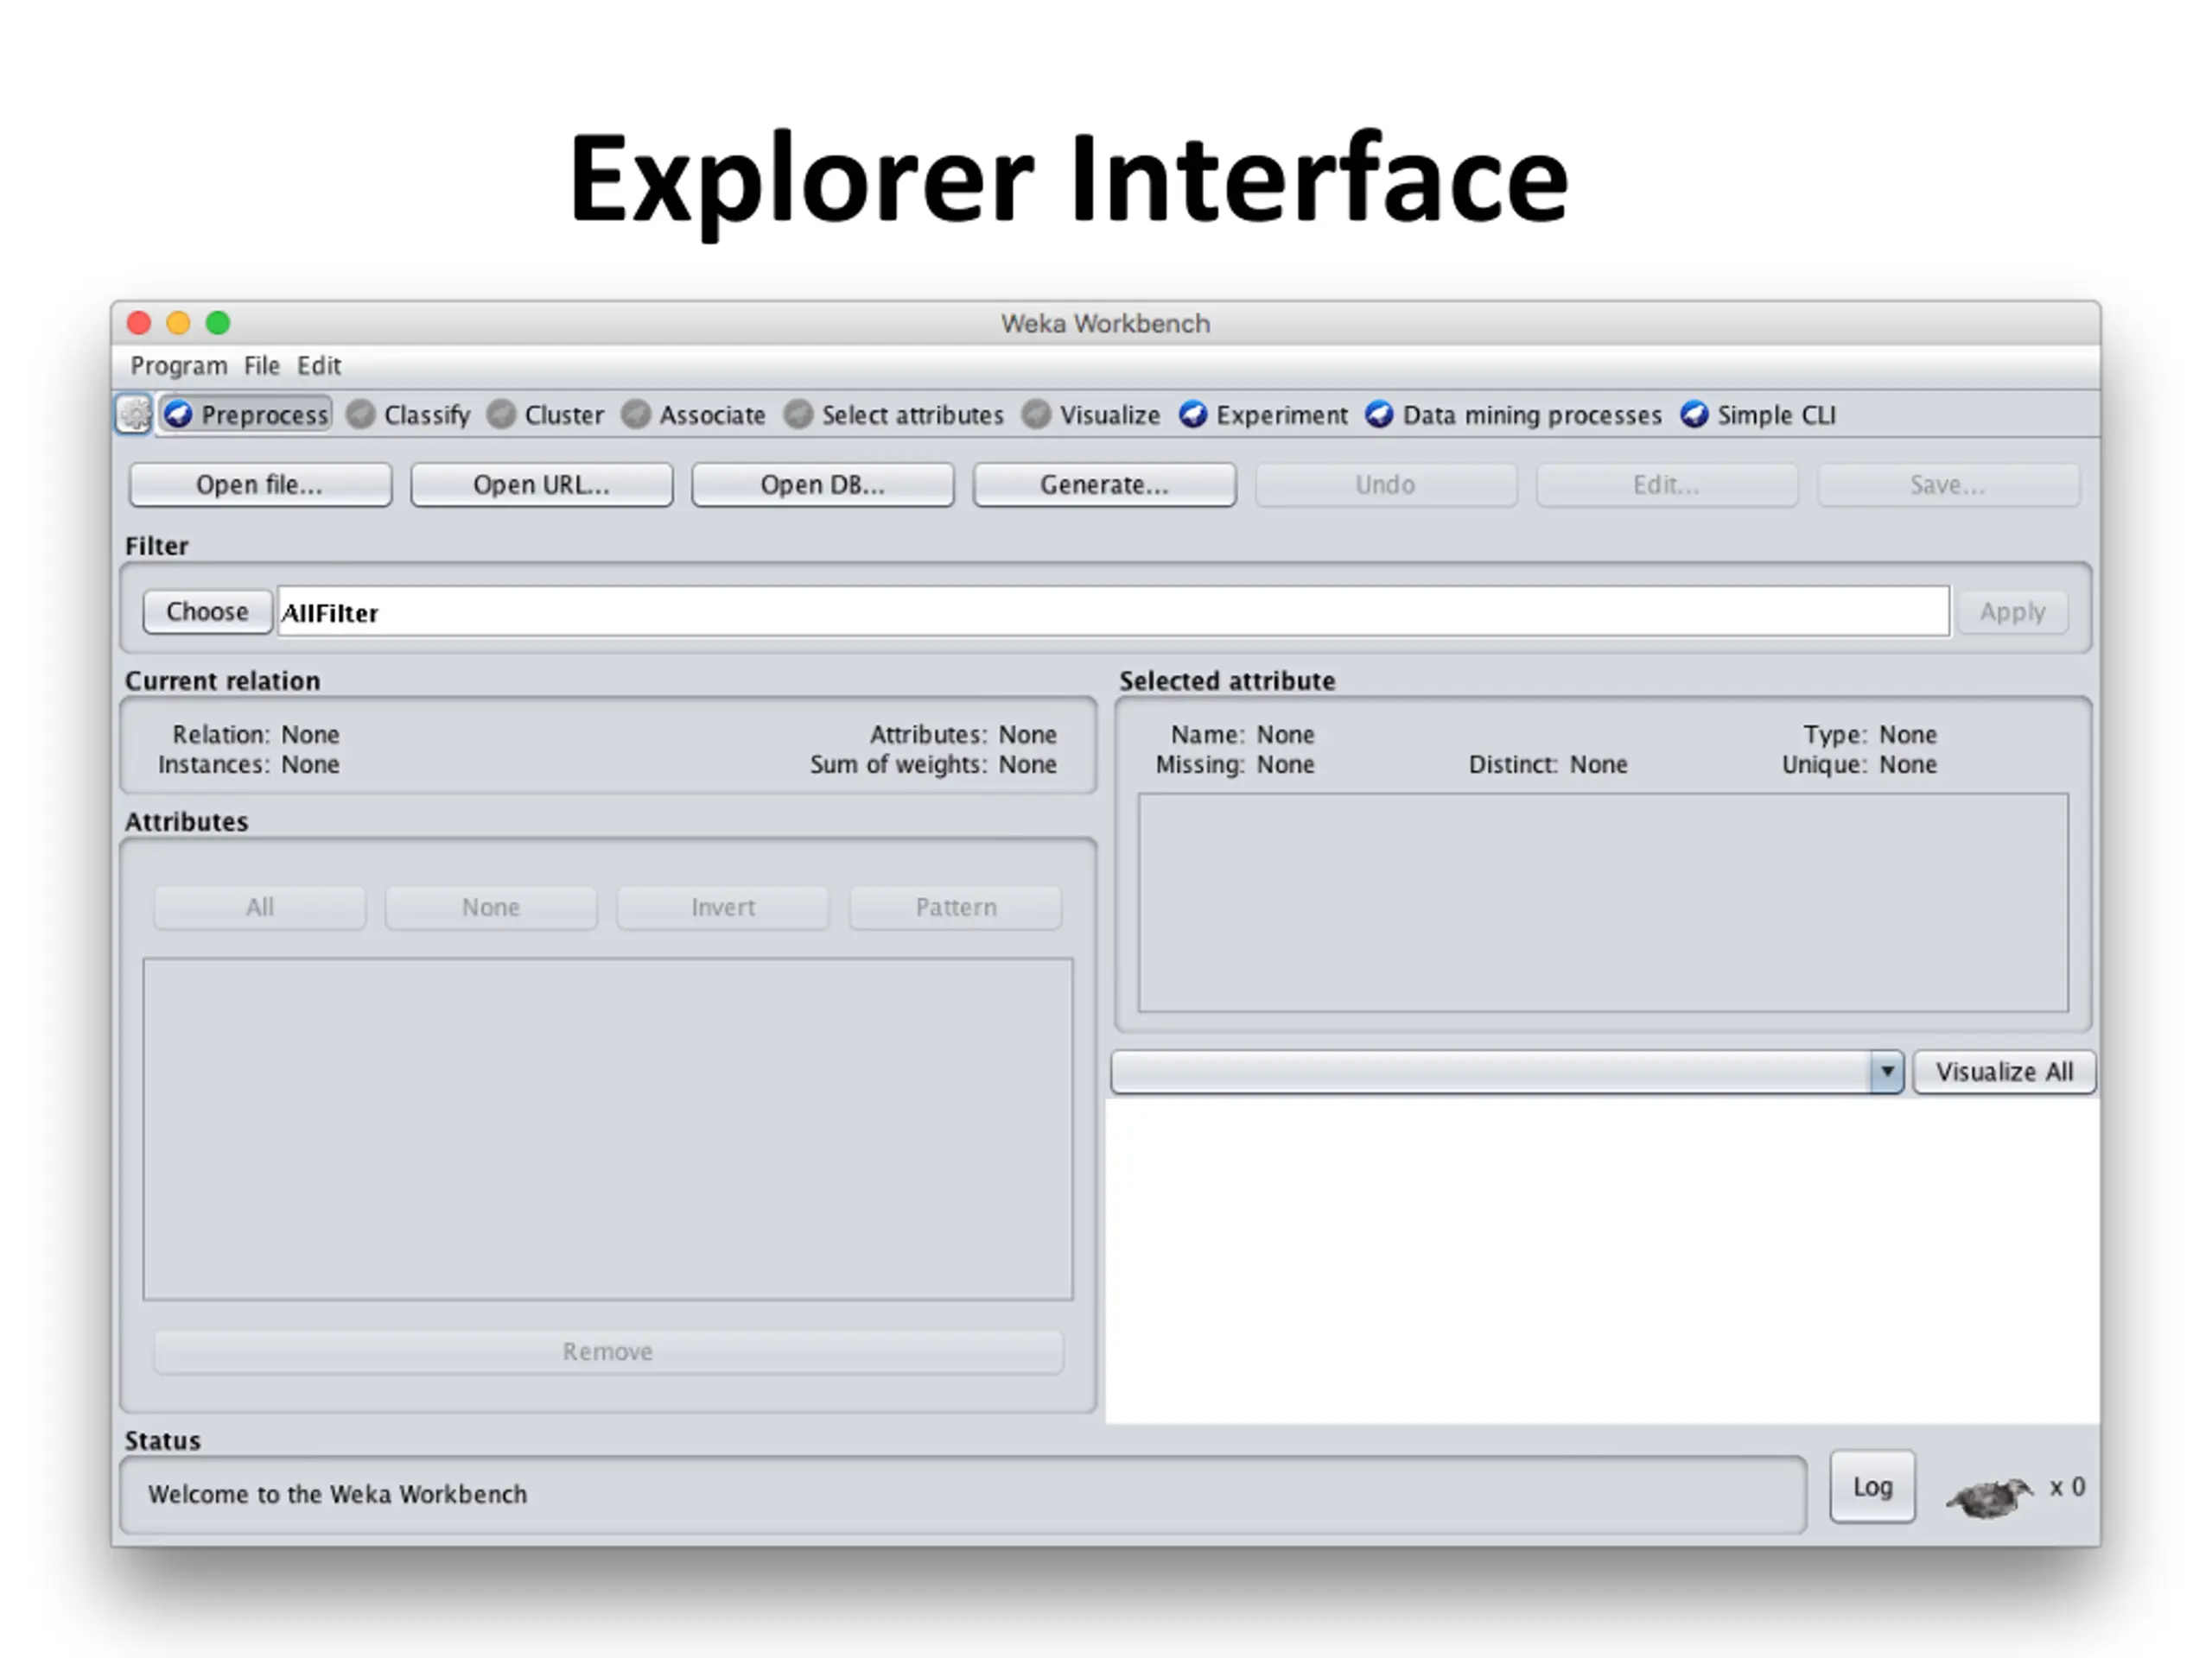Click the AllFilter text field
This screenshot has height=1658, width=2212.
point(1112,611)
